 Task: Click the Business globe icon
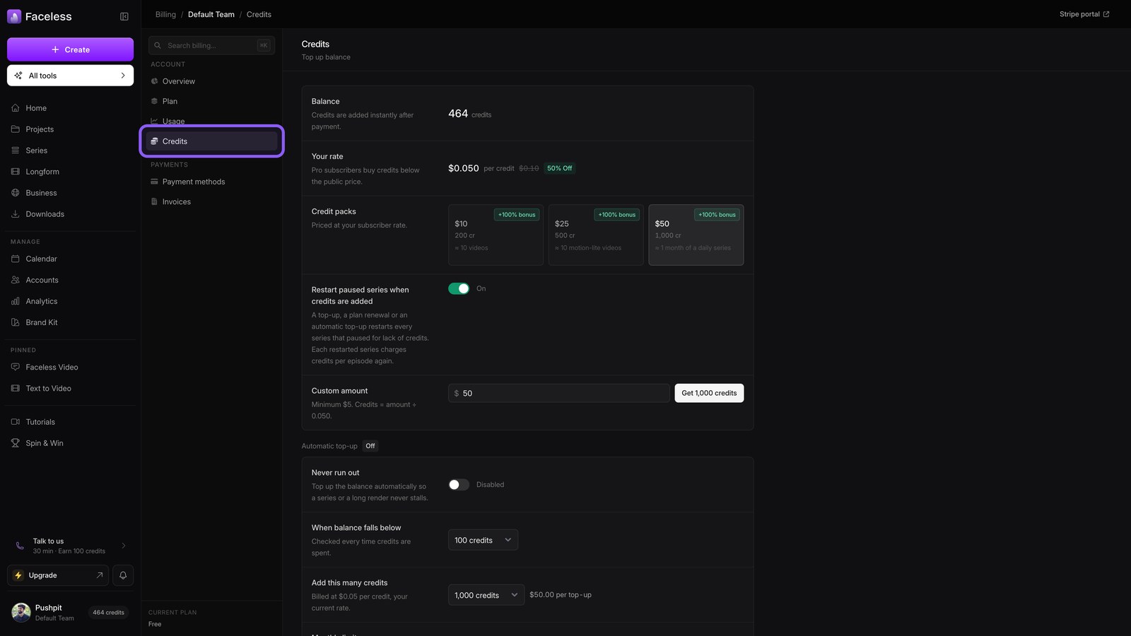point(16,193)
